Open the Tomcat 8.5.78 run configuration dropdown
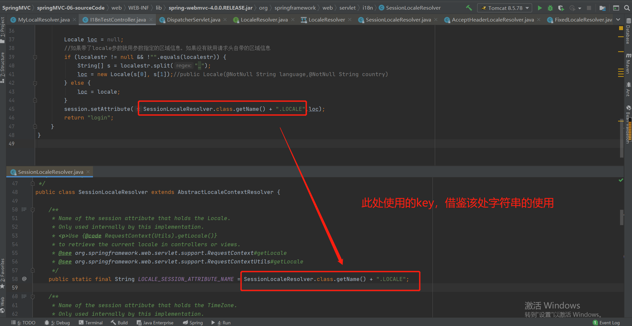Viewport: 632px width, 326px height. click(x=505, y=8)
